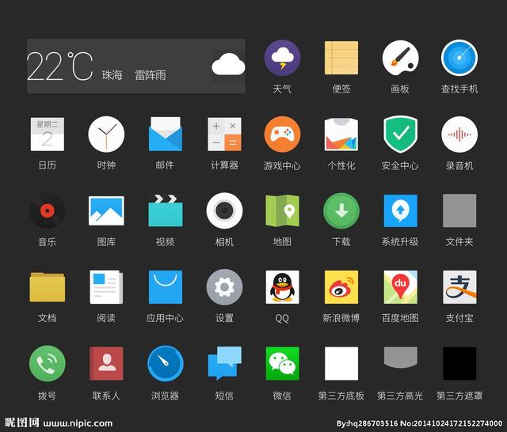Open the 日历 calendar app
This screenshot has height=432, width=507.
click(47, 134)
